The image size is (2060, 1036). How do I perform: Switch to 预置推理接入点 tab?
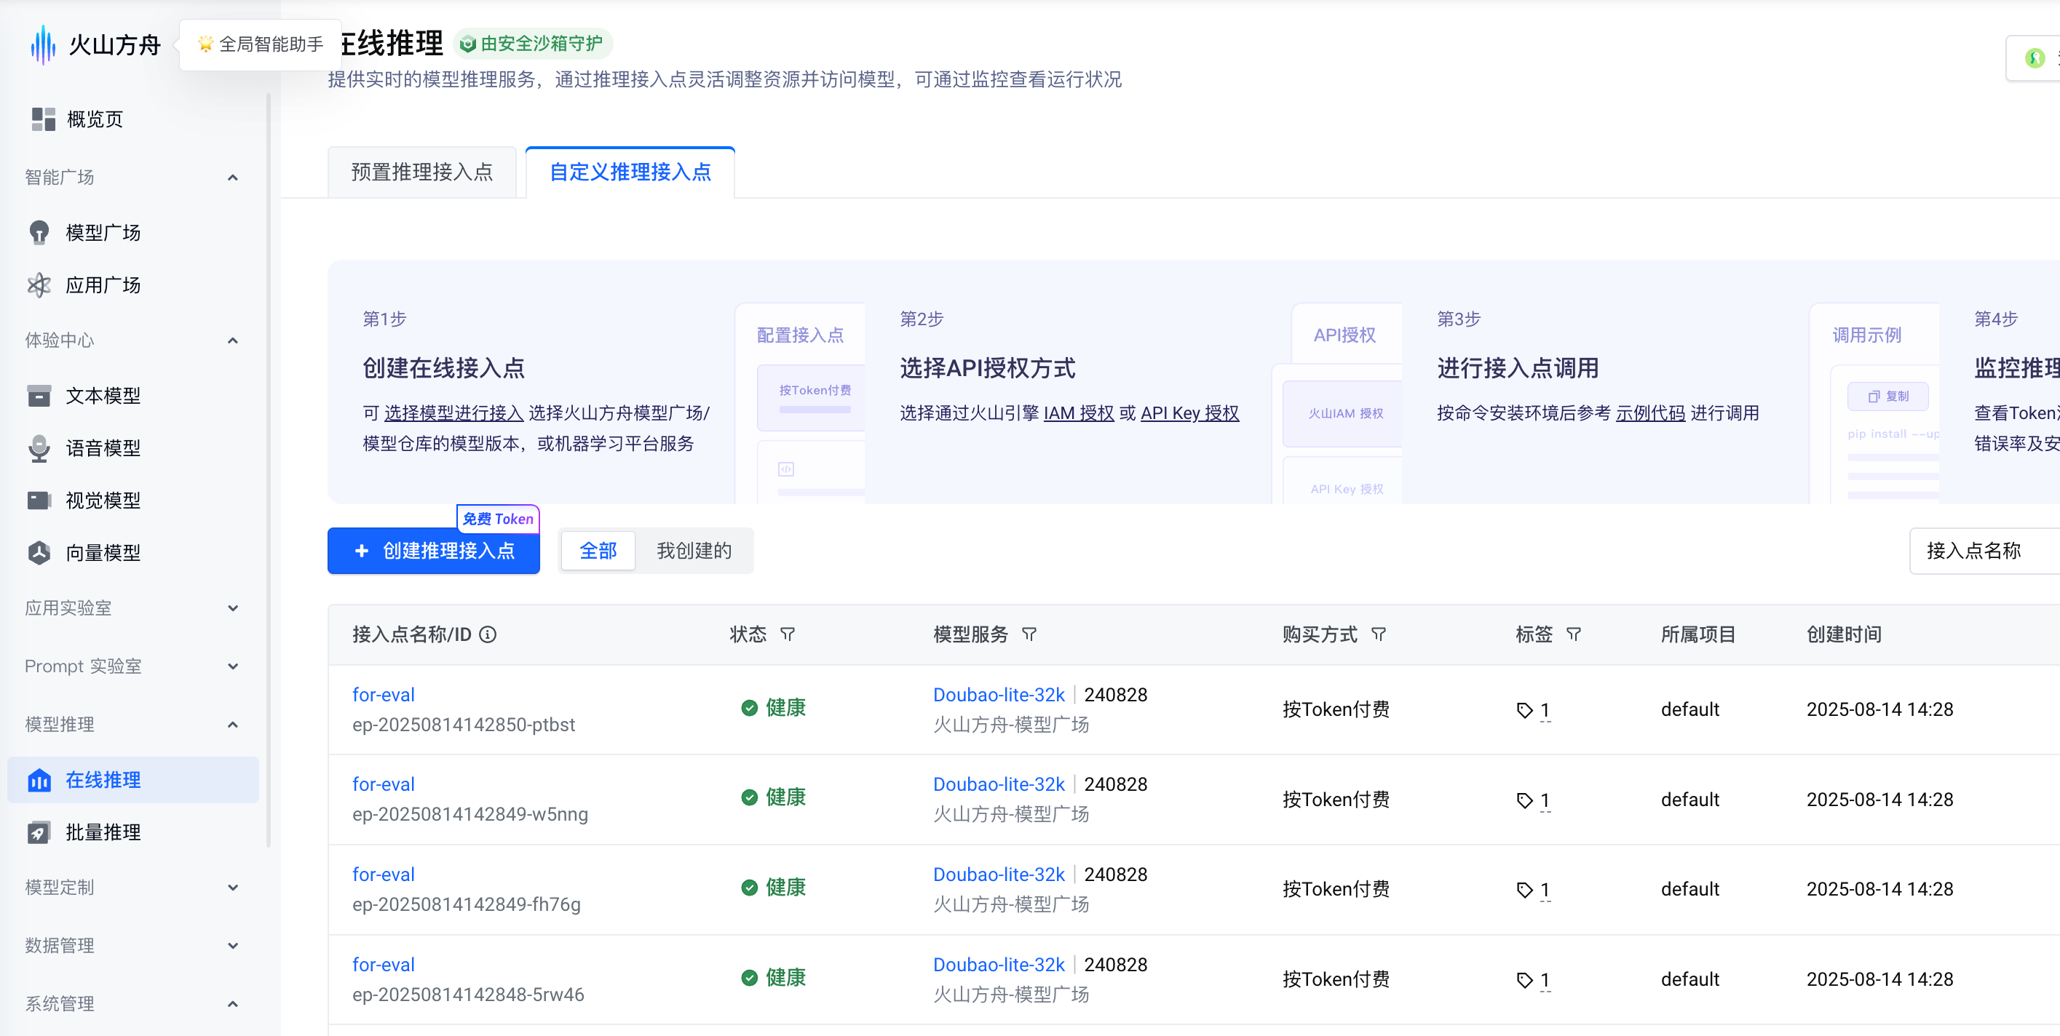pyautogui.click(x=422, y=172)
